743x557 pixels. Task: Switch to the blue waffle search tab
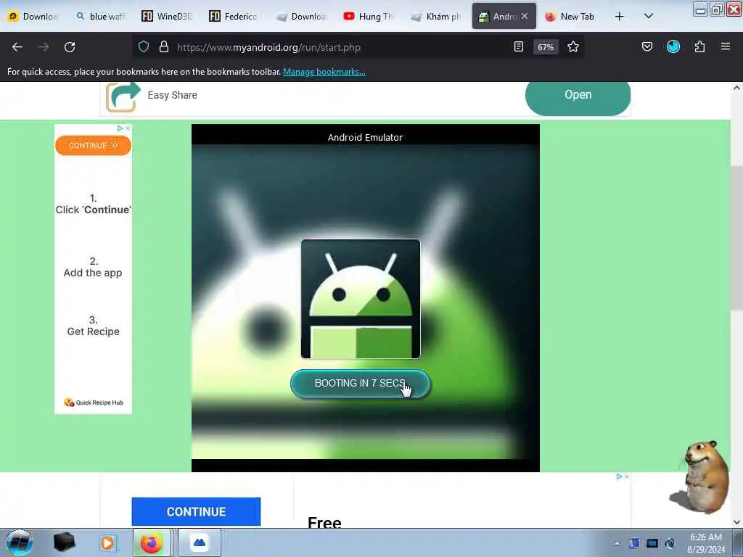(101, 17)
